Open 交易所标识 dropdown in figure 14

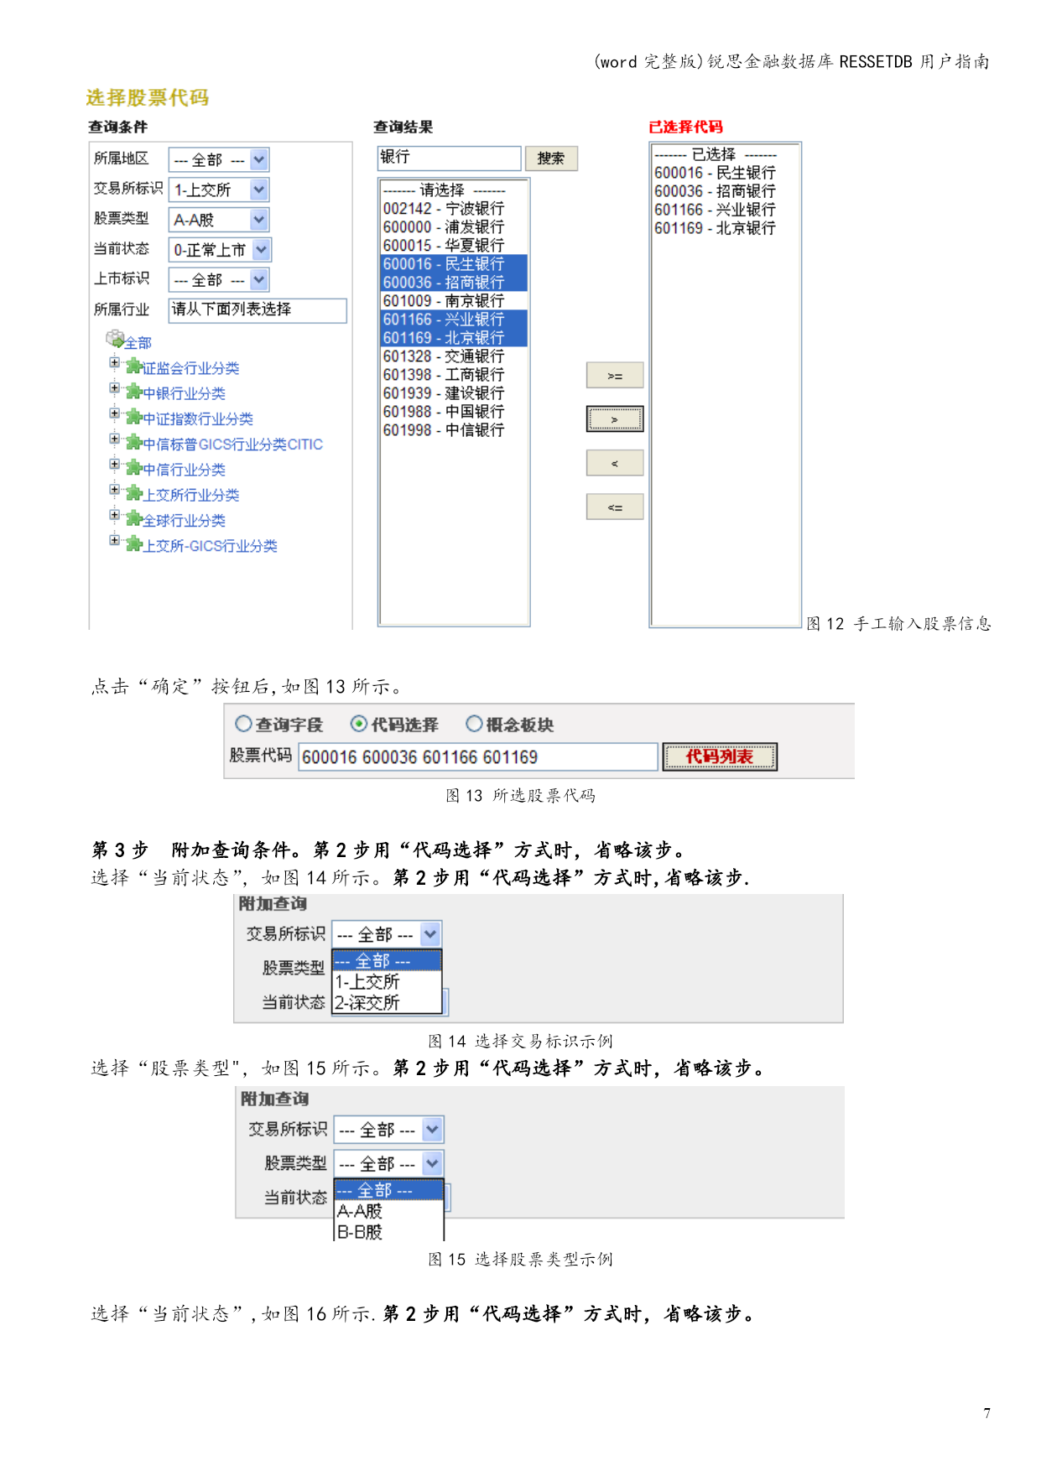(x=387, y=934)
